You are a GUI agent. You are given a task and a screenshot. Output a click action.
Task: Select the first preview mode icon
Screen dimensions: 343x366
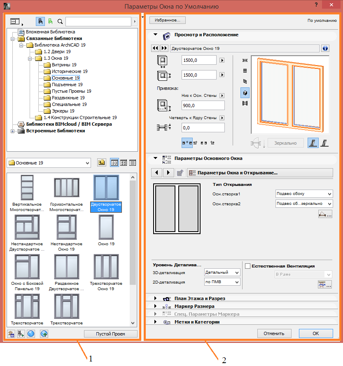(245, 61)
